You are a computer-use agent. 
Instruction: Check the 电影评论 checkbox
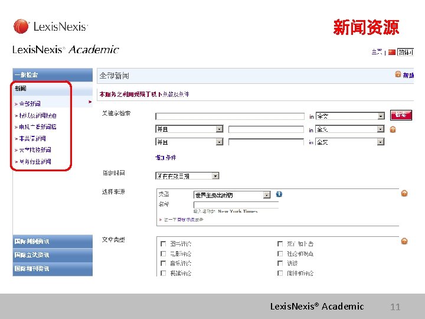point(163,253)
